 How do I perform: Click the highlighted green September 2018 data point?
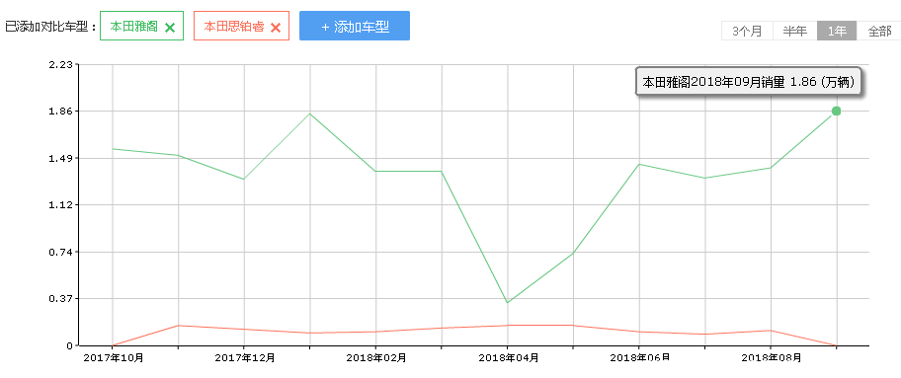(x=836, y=111)
